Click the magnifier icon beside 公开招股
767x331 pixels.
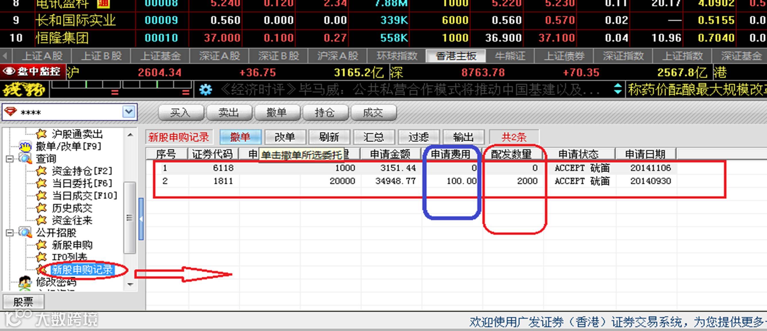(x=25, y=233)
